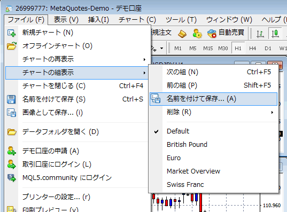This screenshot has width=287, height=212.
Task: Open the ツール (T) menu
Action: tap(181, 20)
